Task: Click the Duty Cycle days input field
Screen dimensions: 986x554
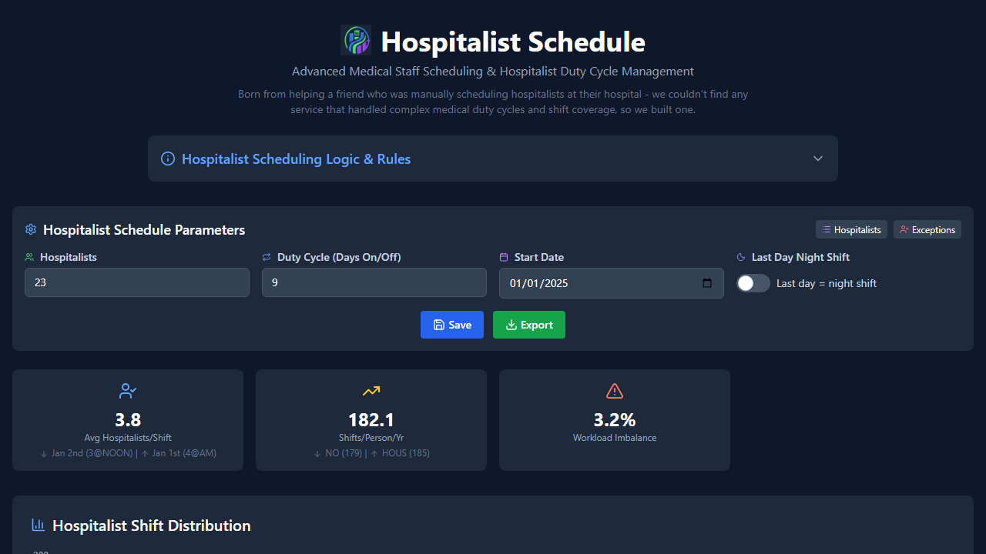Action: pos(374,282)
